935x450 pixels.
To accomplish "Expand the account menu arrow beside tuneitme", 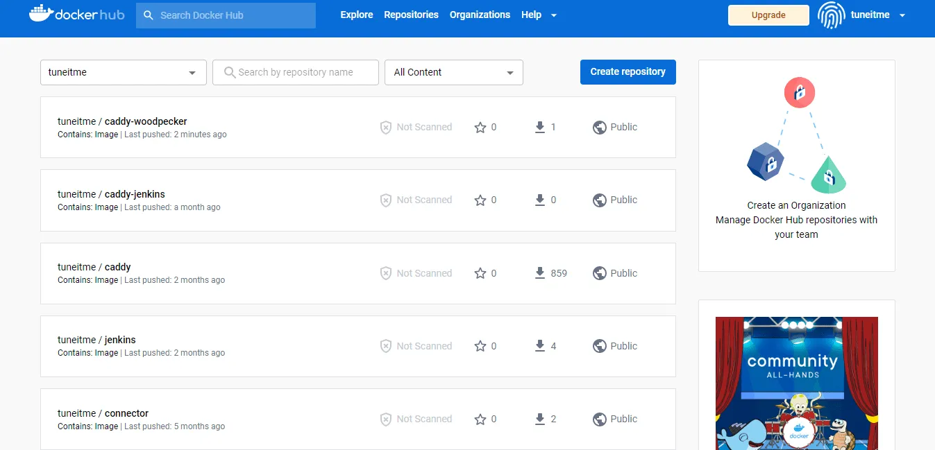I will 902,15.
